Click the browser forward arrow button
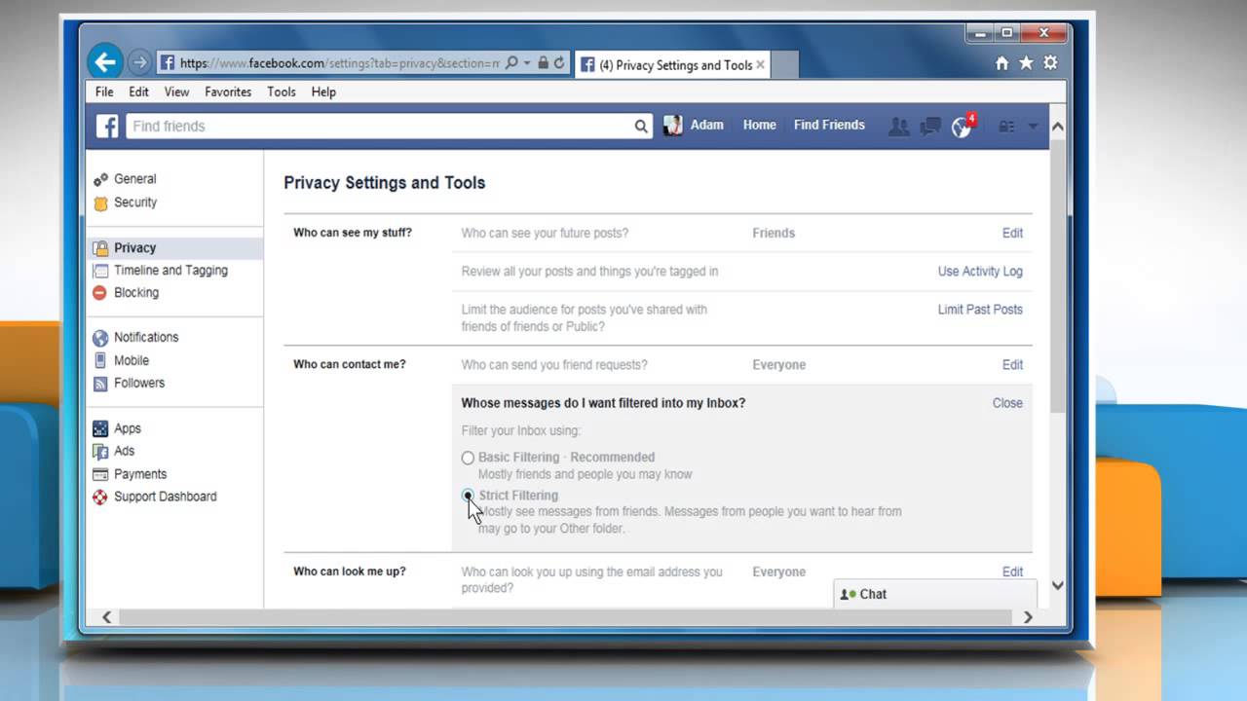Image resolution: width=1247 pixels, height=701 pixels. (139, 62)
